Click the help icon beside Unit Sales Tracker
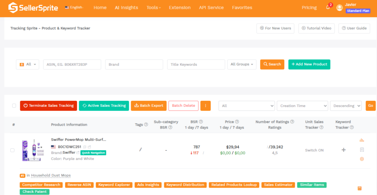 click(321, 128)
